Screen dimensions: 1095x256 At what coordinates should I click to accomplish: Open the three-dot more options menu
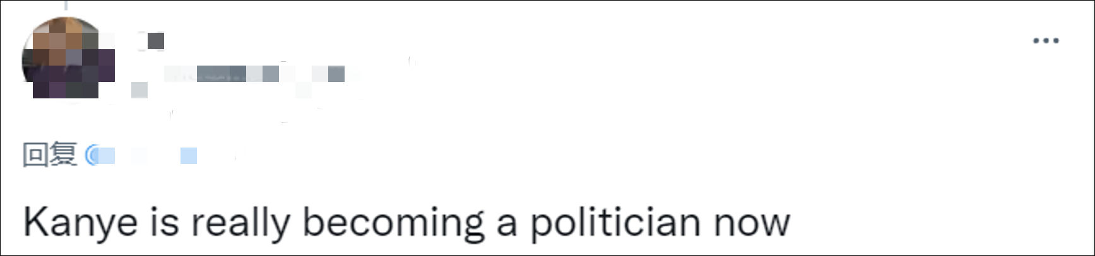(1046, 41)
